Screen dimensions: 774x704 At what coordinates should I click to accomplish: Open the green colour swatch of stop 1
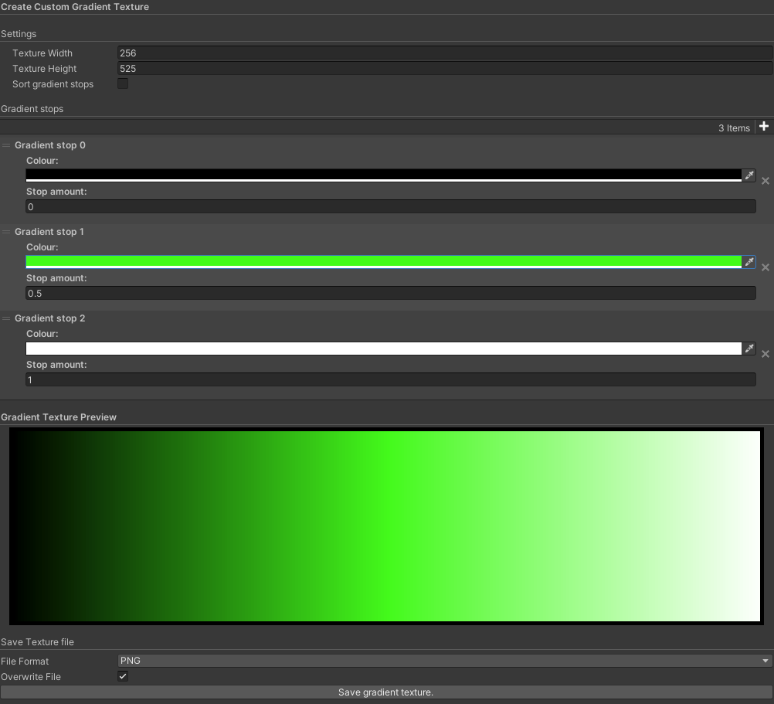click(x=384, y=262)
